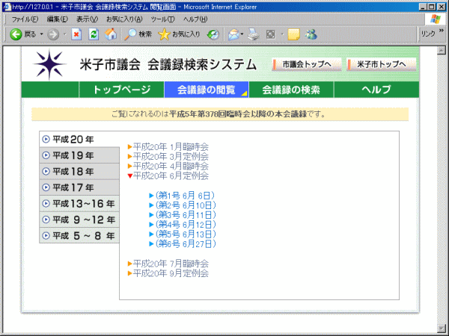
Task: Click the 市議会トップへ button
Action: point(307,64)
